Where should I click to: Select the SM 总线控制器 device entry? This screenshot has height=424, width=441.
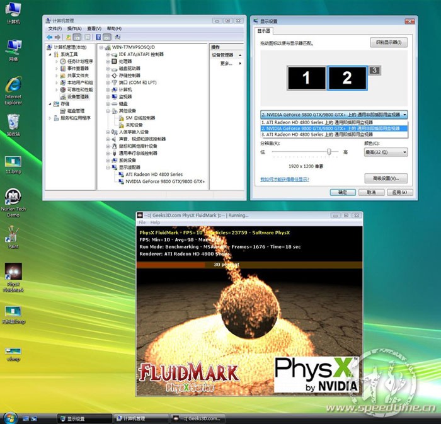137,118
